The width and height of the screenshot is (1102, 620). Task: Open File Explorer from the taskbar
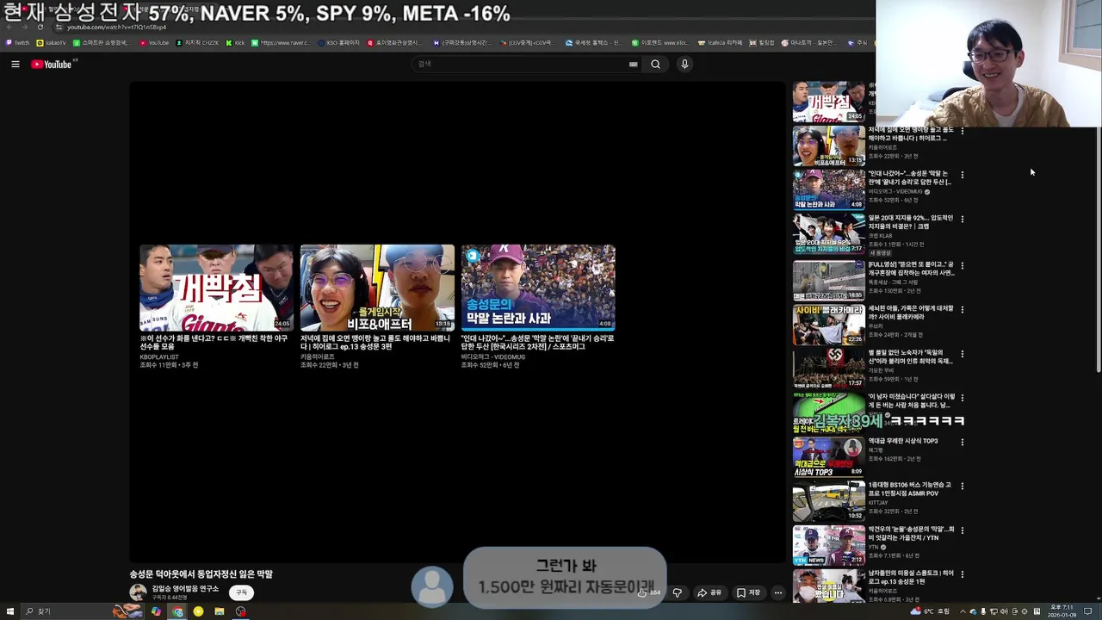(220, 611)
